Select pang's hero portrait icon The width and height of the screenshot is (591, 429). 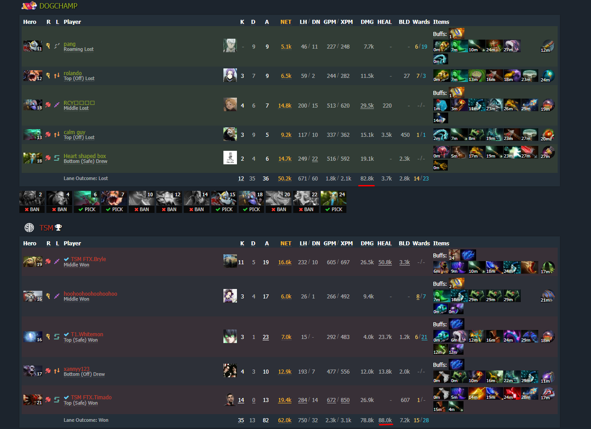[32, 46]
